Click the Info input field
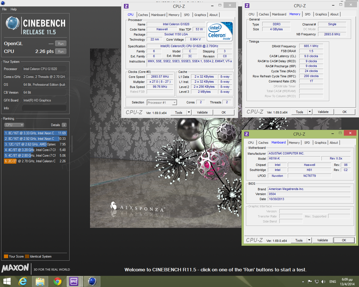 [44, 108]
